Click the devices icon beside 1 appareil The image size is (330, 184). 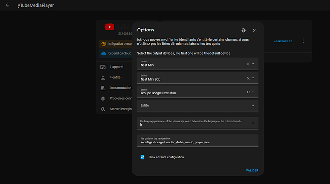pos(103,67)
